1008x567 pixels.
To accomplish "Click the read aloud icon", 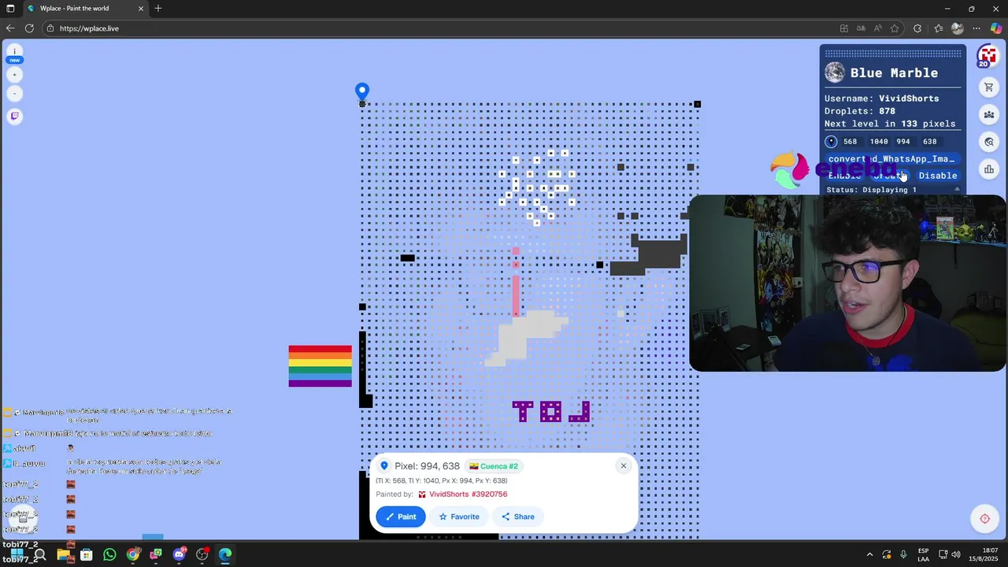I will tap(877, 28).
